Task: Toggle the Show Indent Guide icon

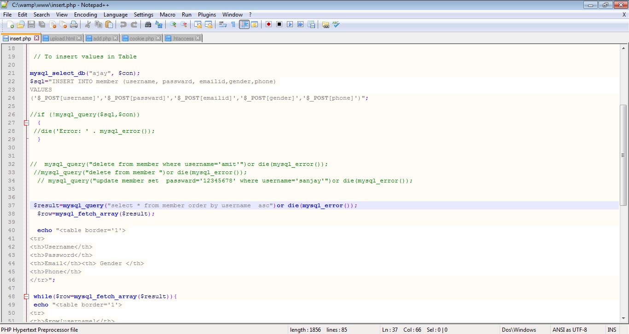Action: [244, 24]
